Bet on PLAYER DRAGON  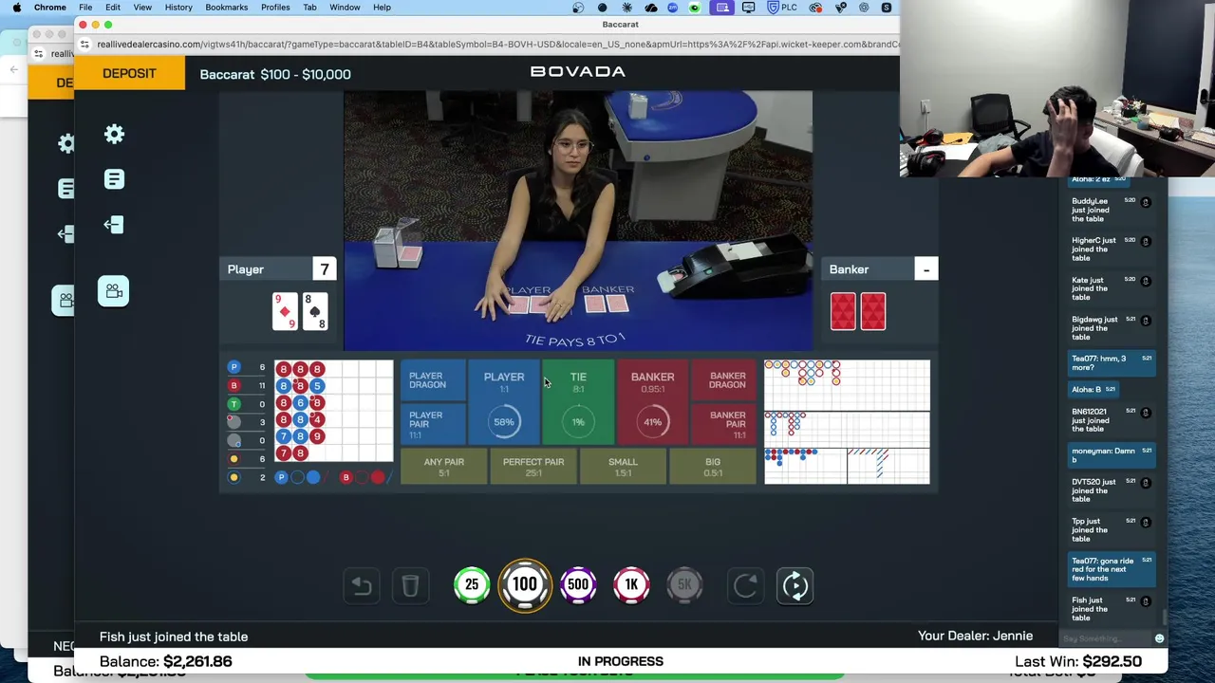[434, 380]
